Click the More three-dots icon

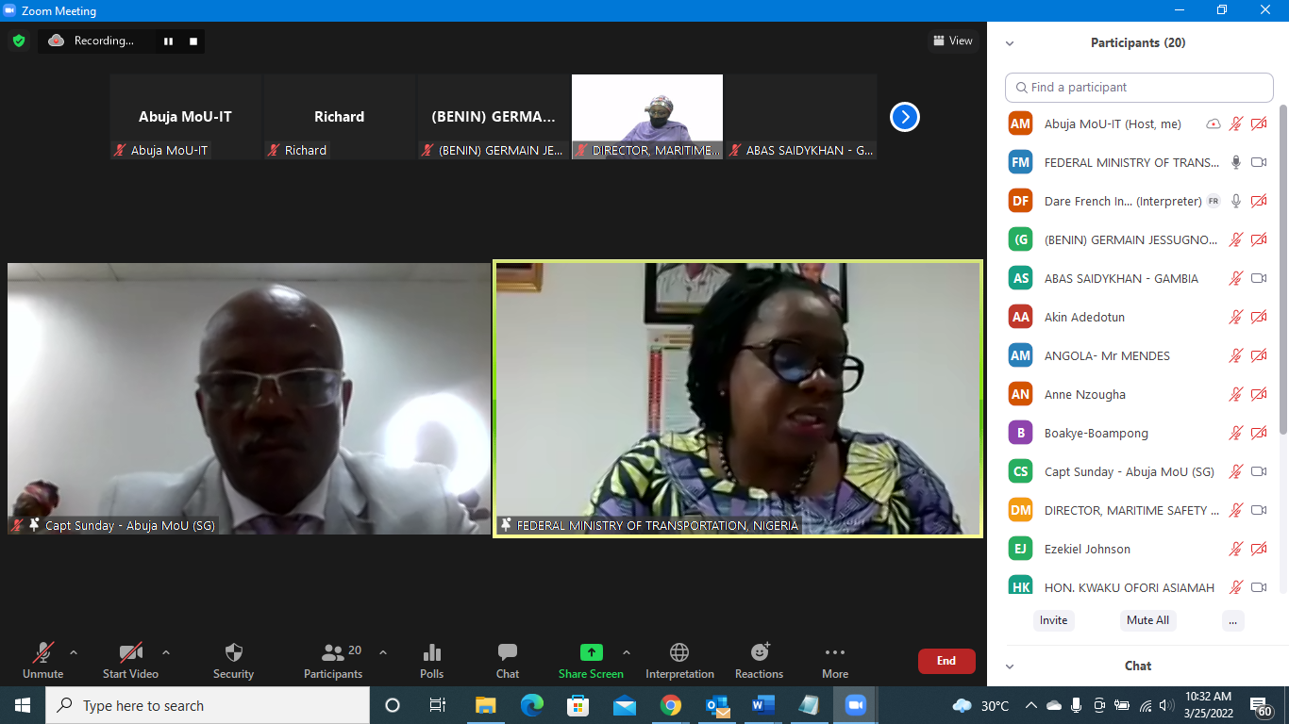[x=834, y=652]
